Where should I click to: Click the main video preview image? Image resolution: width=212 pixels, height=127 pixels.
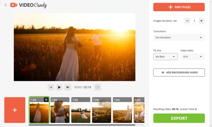tap(75, 47)
